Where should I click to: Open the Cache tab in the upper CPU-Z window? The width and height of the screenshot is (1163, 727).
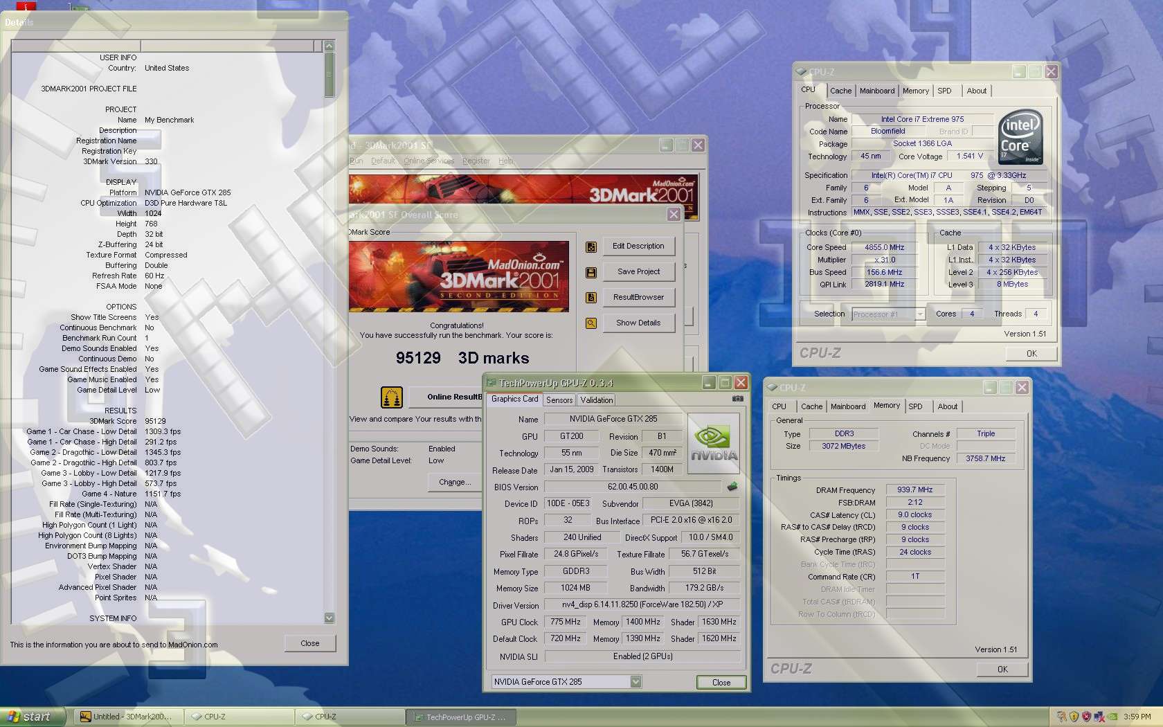[x=840, y=91]
